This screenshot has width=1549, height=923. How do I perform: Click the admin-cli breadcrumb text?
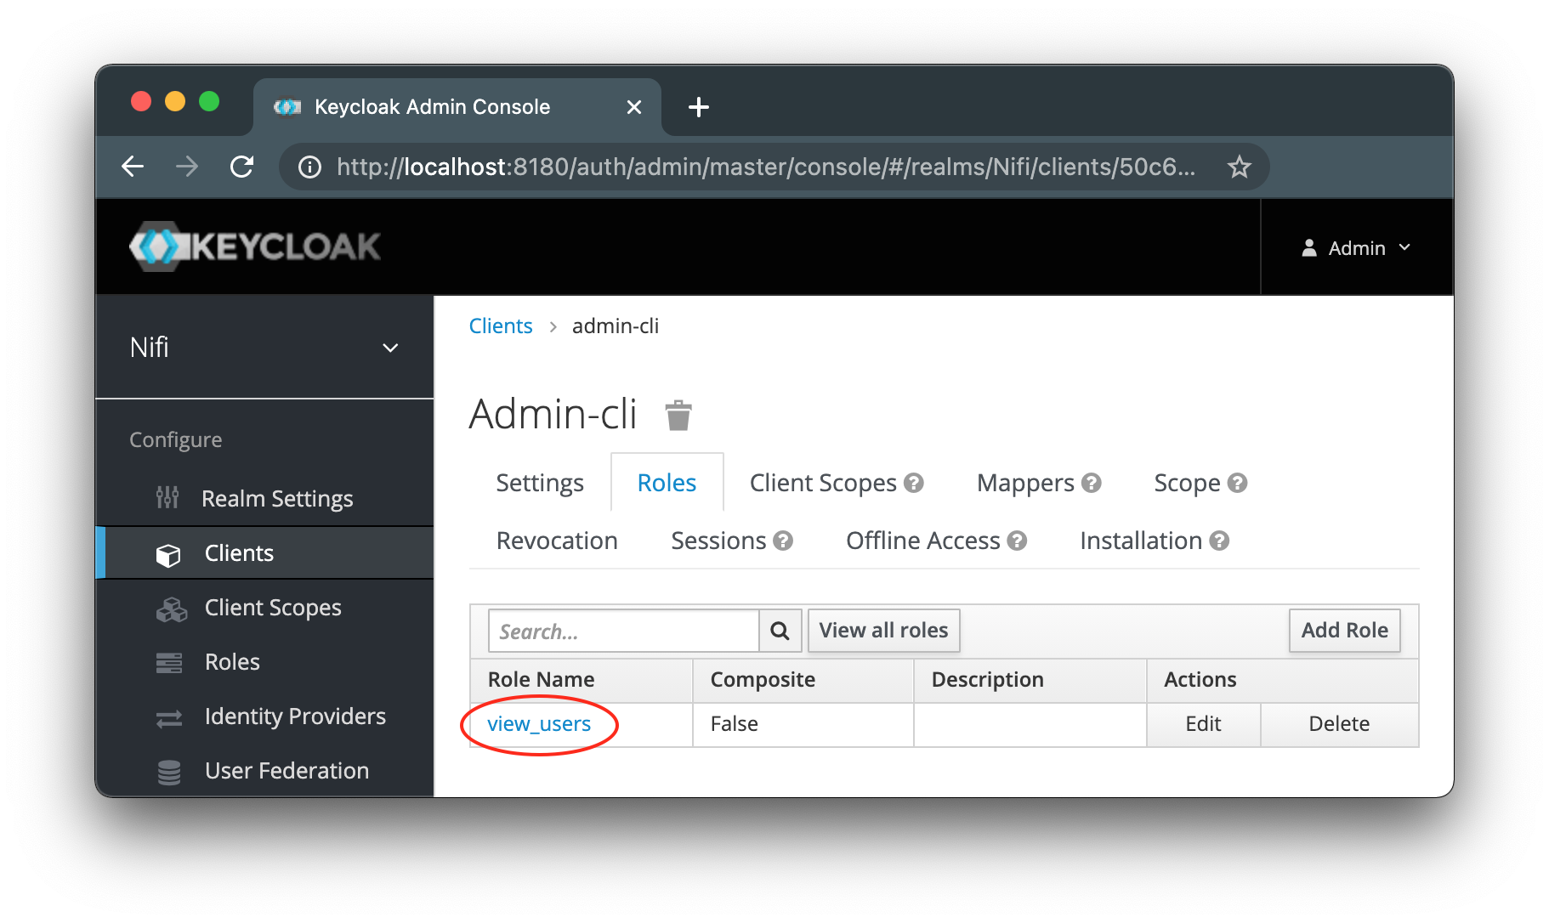[x=616, y=326]
